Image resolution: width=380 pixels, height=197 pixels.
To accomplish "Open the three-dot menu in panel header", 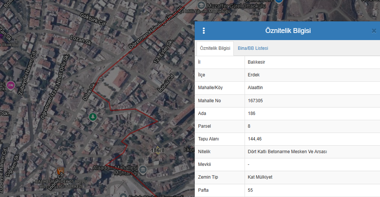I will [204, 31].
